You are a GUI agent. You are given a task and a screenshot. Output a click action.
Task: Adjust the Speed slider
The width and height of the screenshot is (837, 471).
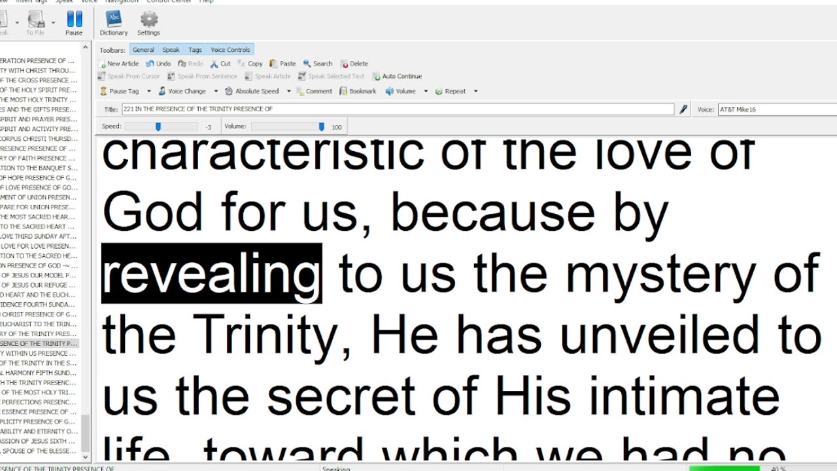[158, 126]
